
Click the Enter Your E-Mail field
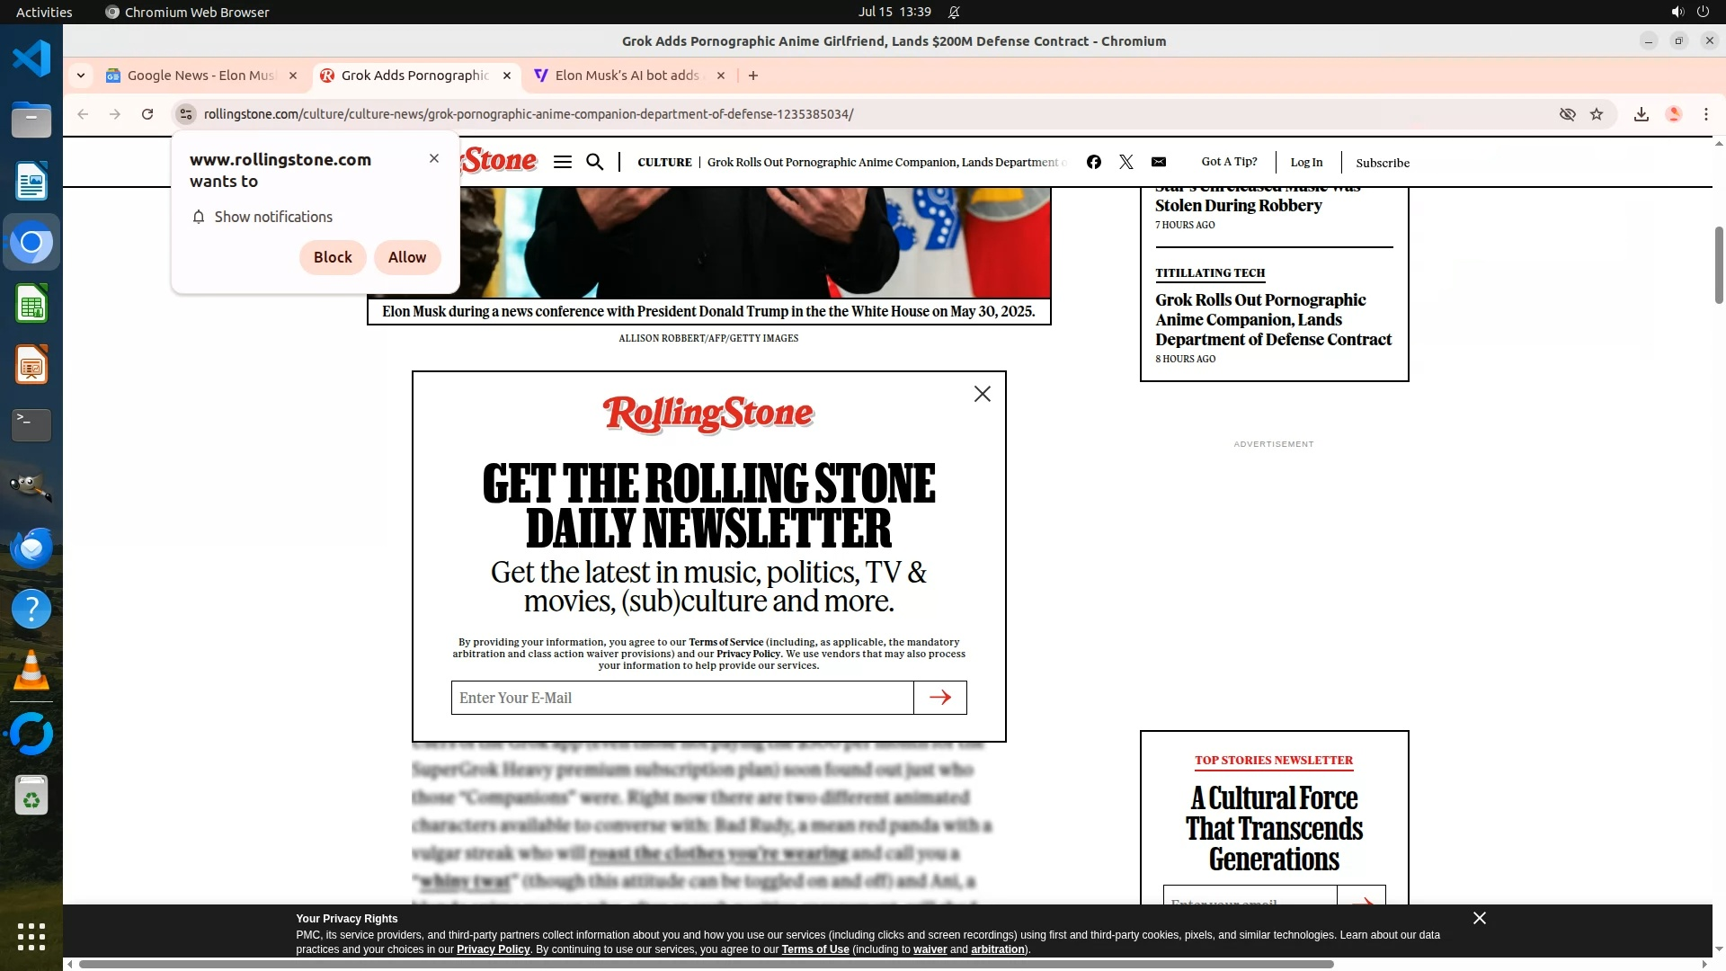681,698
